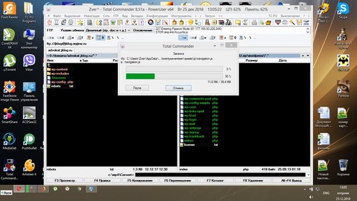The image size is (357, 201).
Task: Open right panel directory history arrow
Action: pos(308,56)
